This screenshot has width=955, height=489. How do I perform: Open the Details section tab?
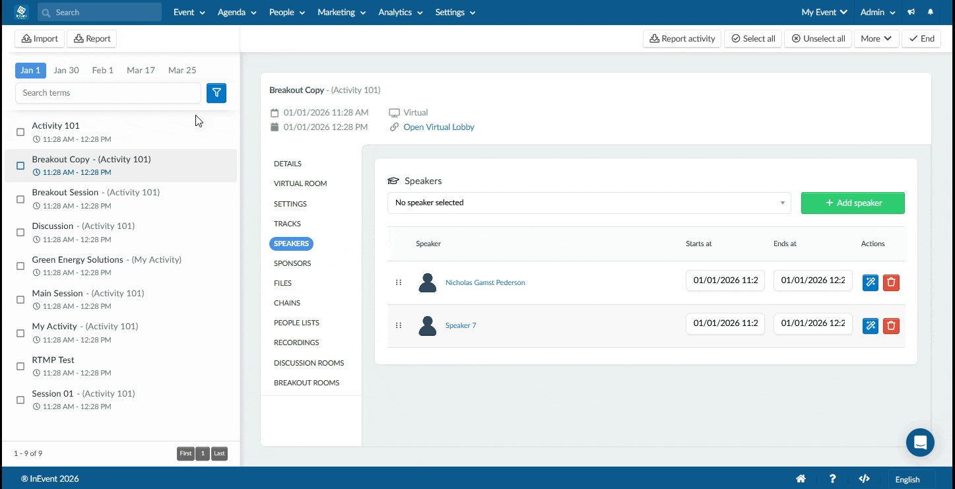tap(288, 164)
